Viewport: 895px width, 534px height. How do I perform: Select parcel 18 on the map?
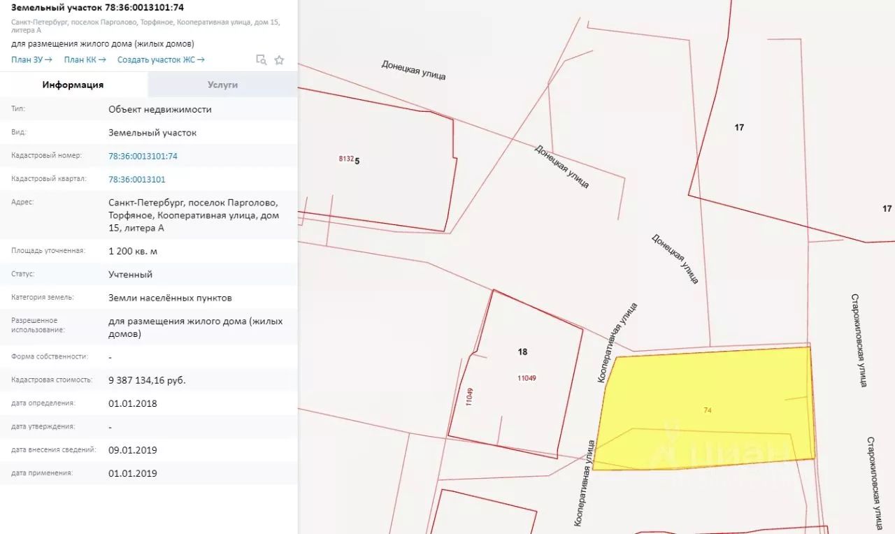coord(522,352)
